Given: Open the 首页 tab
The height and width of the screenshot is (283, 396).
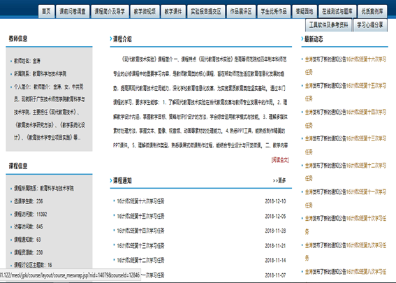Looking at the screenshot, I should coord(46,11).
